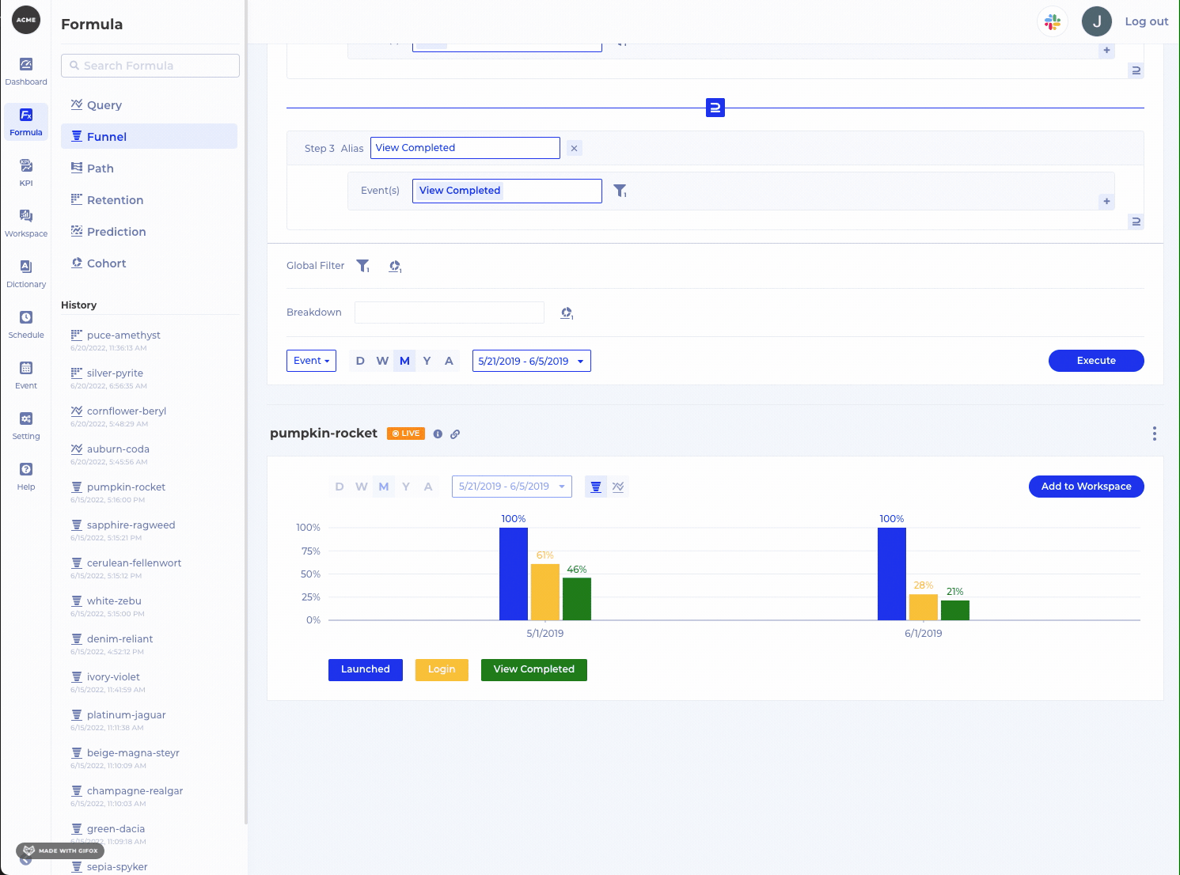The image size is (1180, 875).
Task: Click the Log out link
Action: click(1147, 21)
